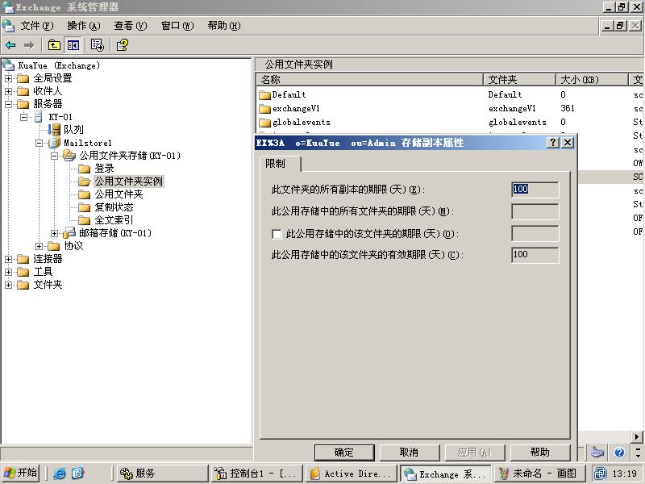Click the blue help icon near tray
This screenshot has height=484, width=645.
(x=619, y=453)
